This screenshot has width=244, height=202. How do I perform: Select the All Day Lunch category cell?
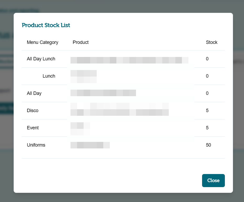41,59
